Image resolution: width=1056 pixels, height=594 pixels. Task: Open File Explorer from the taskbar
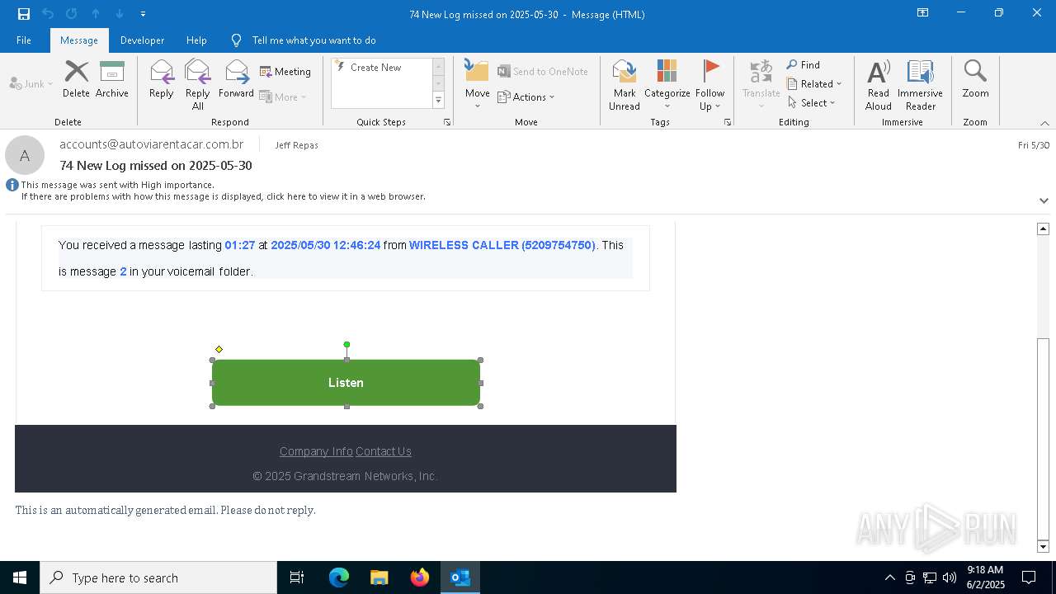(379, 577)
